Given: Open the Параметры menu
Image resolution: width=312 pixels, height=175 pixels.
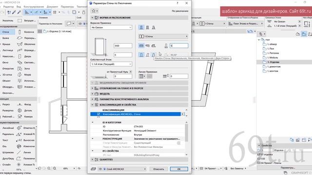Looking at the screenshot, I should tap(67, 6).
